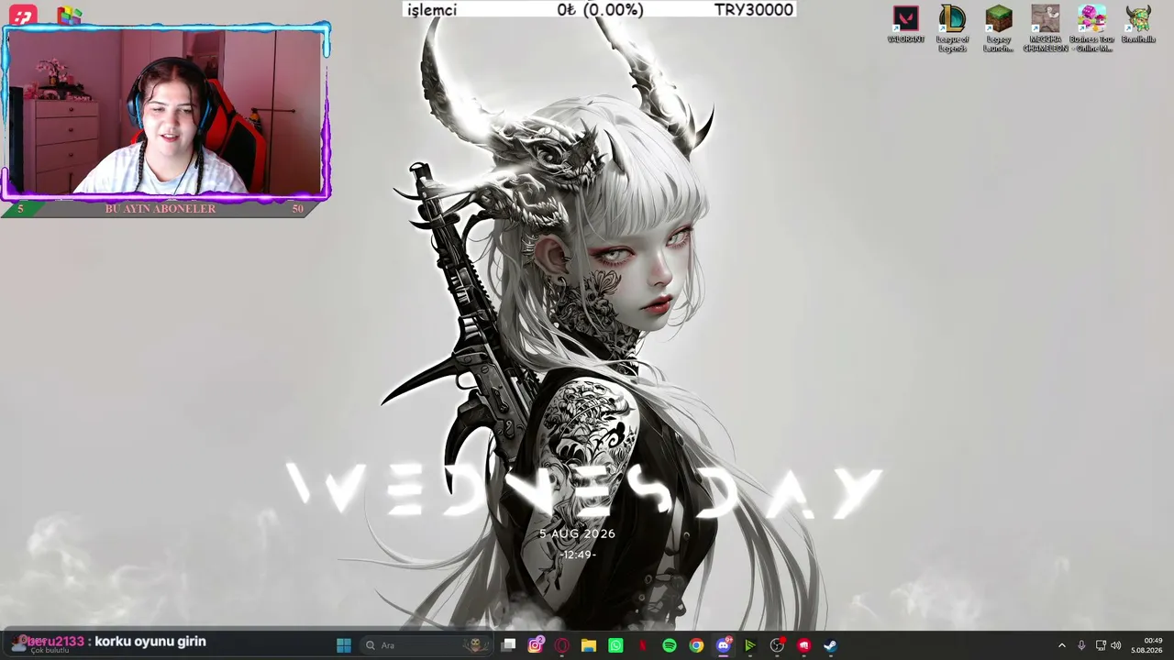Viewport: 1174px width, 660px height.
Task: Switch to OBS Studio in the taskbar
Action: (777, 645)
